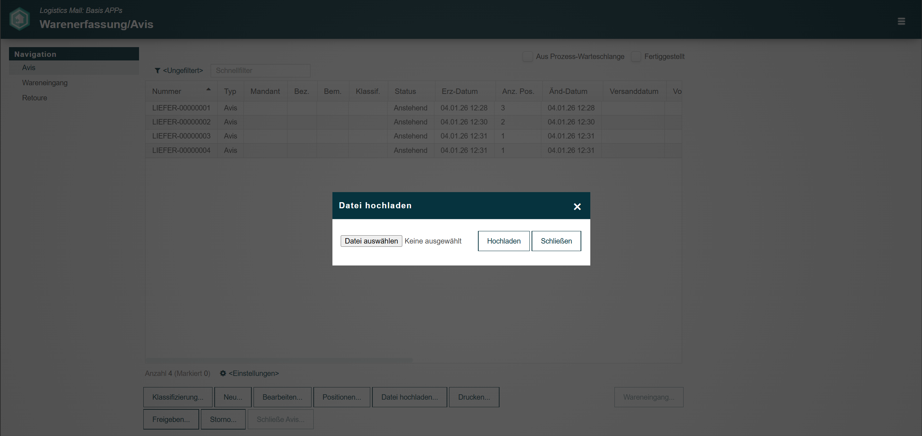922x436 pixels.
Task: Select Retoure in navigation
Action: [x=35, y=98]
